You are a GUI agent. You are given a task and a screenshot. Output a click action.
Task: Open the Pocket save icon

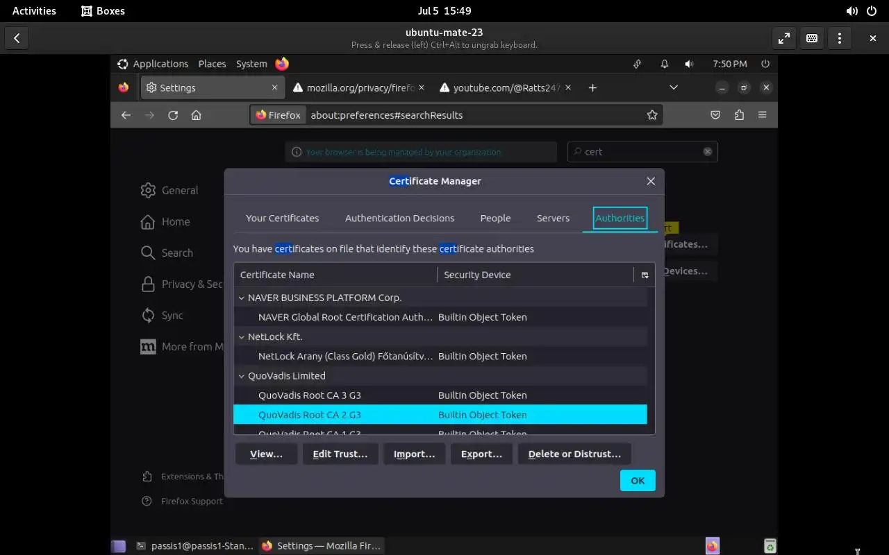click(715, 115)
